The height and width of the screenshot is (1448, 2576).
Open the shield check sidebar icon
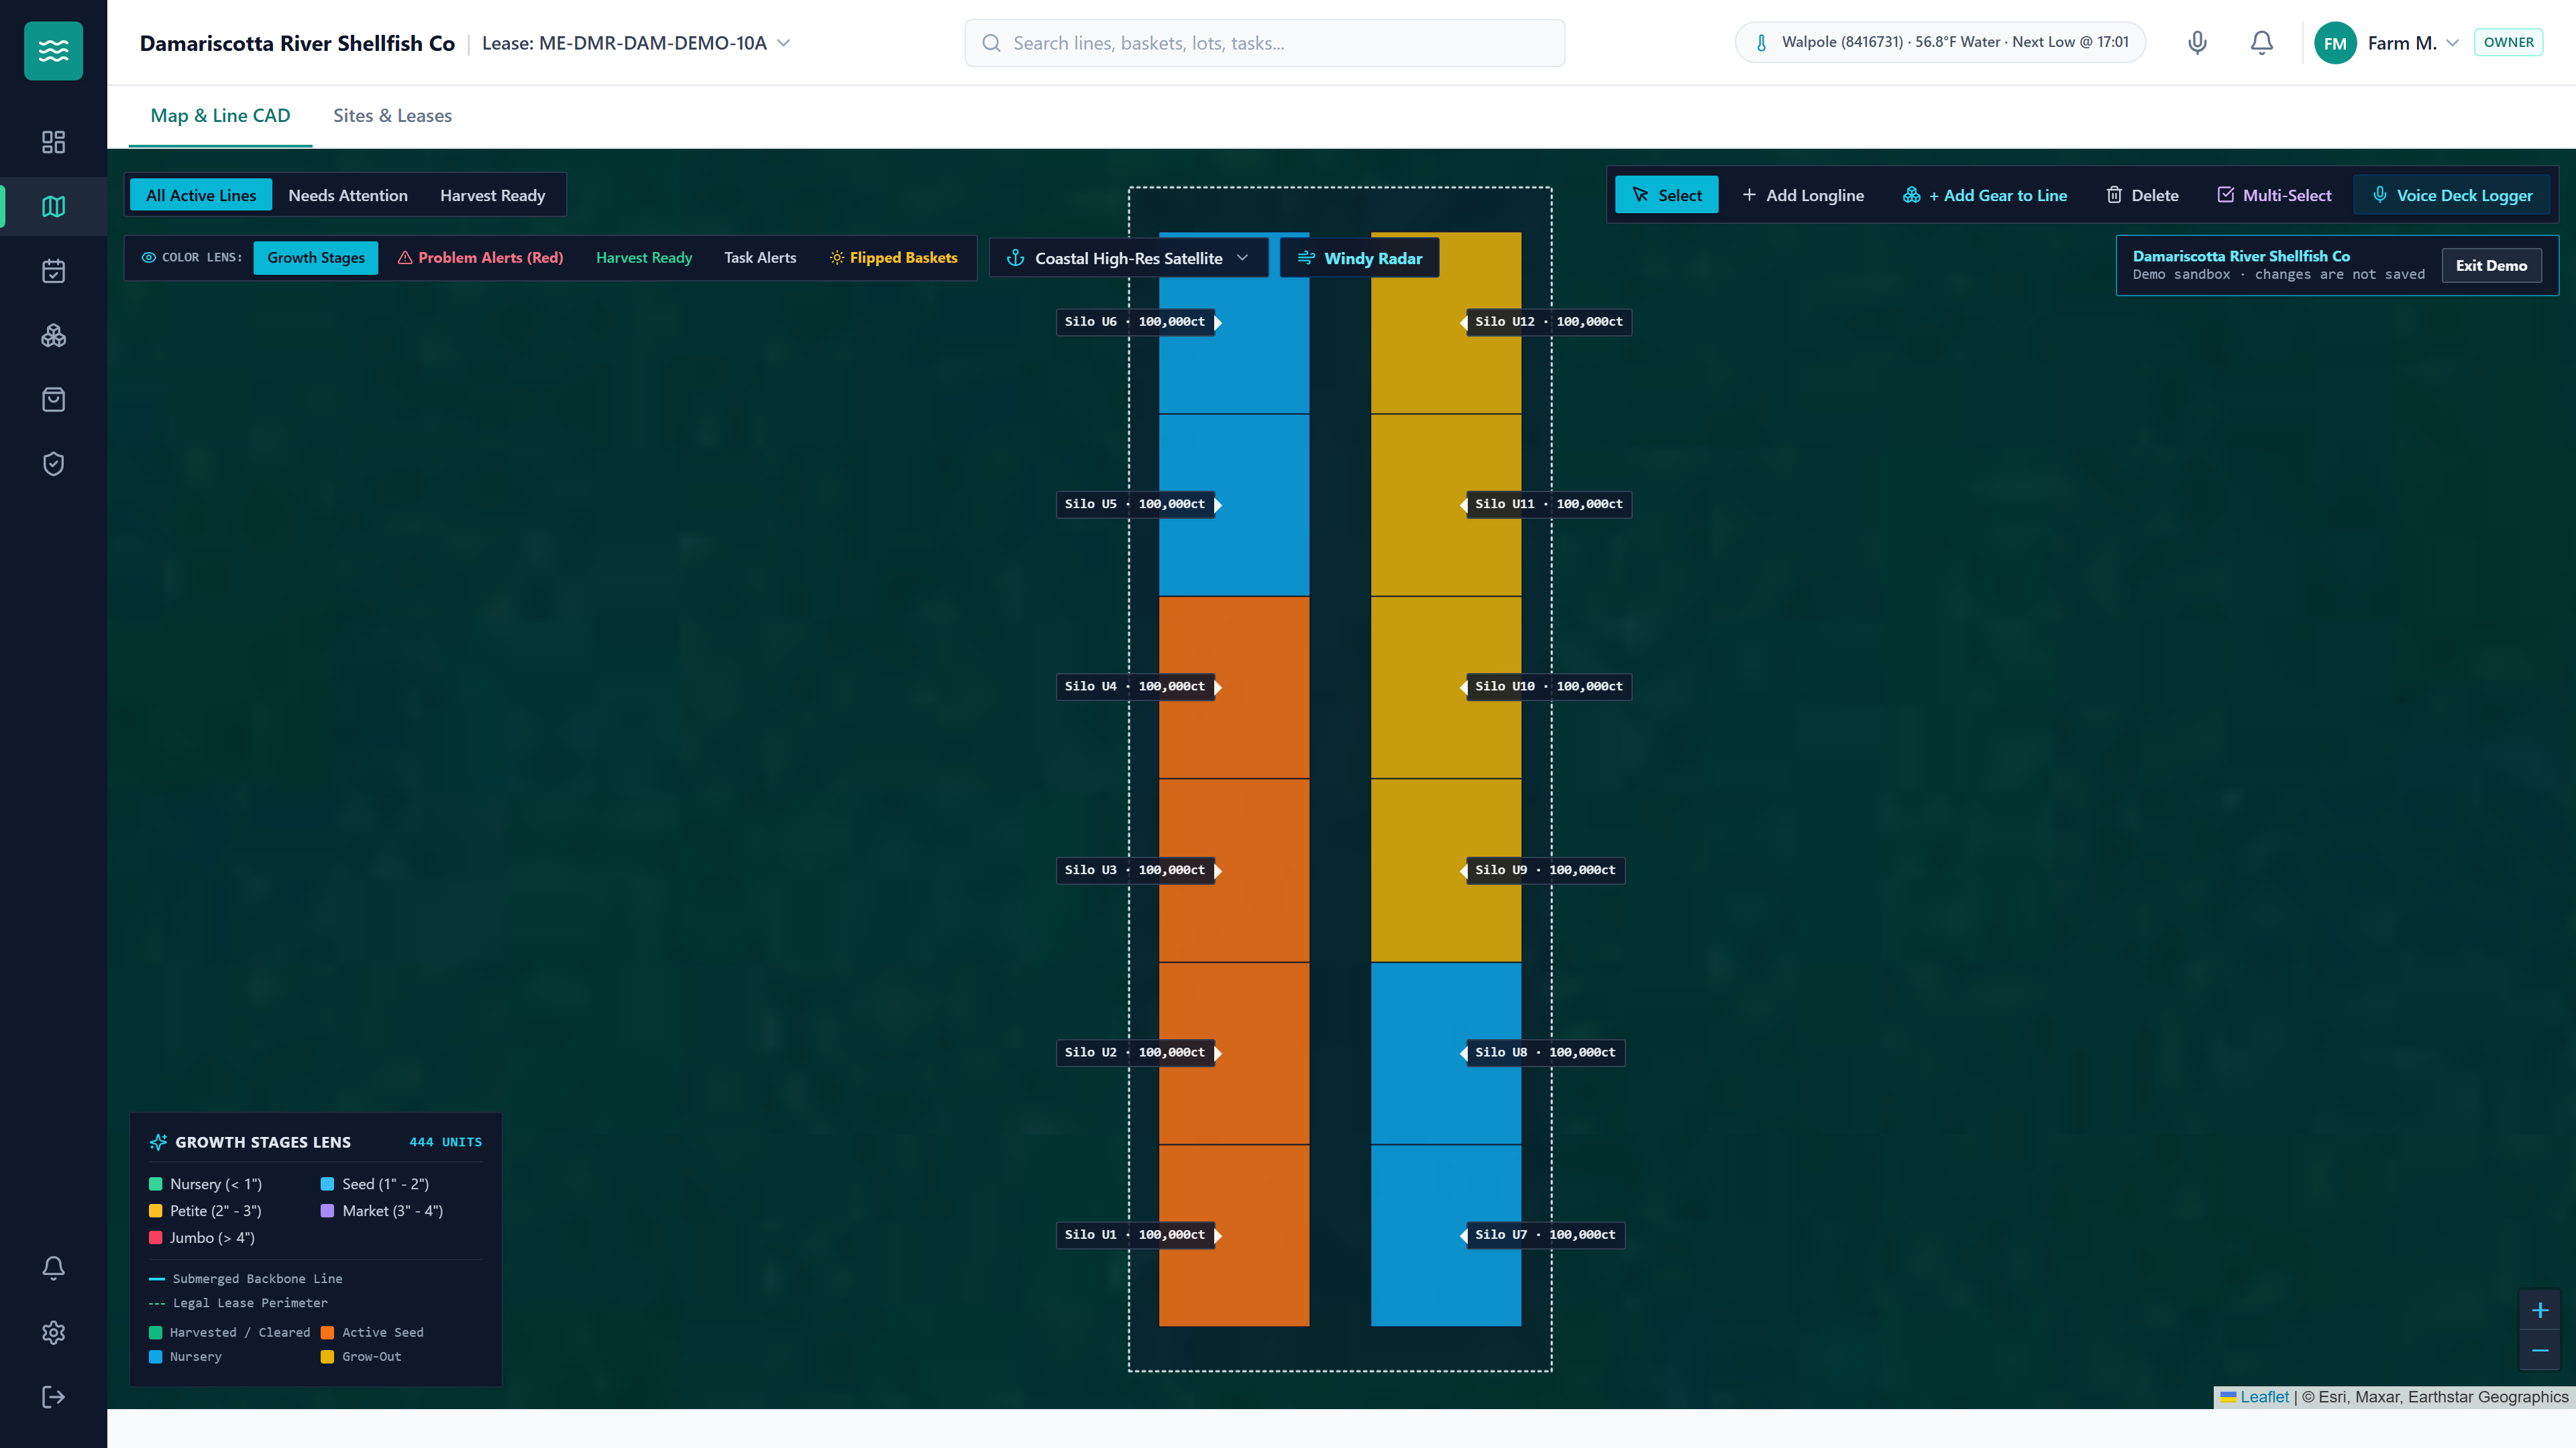53,464
